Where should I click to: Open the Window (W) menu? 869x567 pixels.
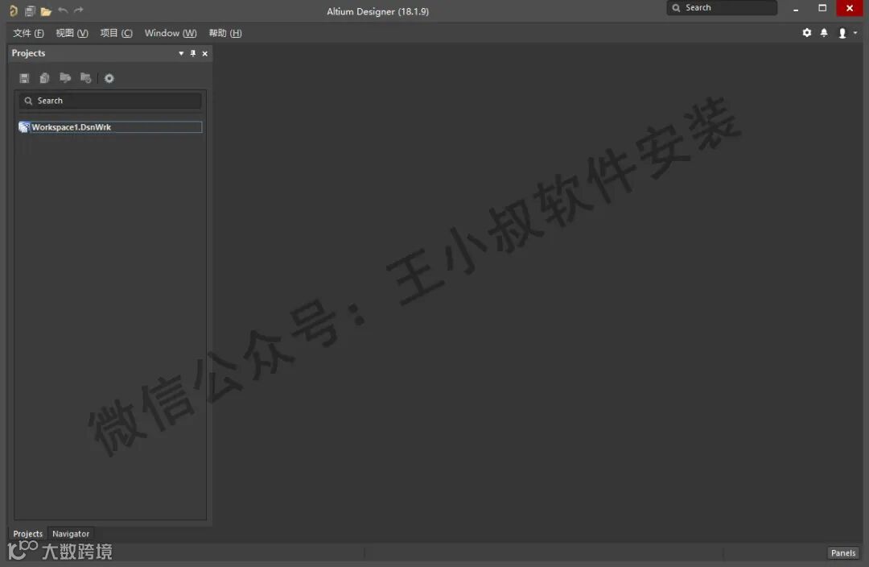click(171, 33)
